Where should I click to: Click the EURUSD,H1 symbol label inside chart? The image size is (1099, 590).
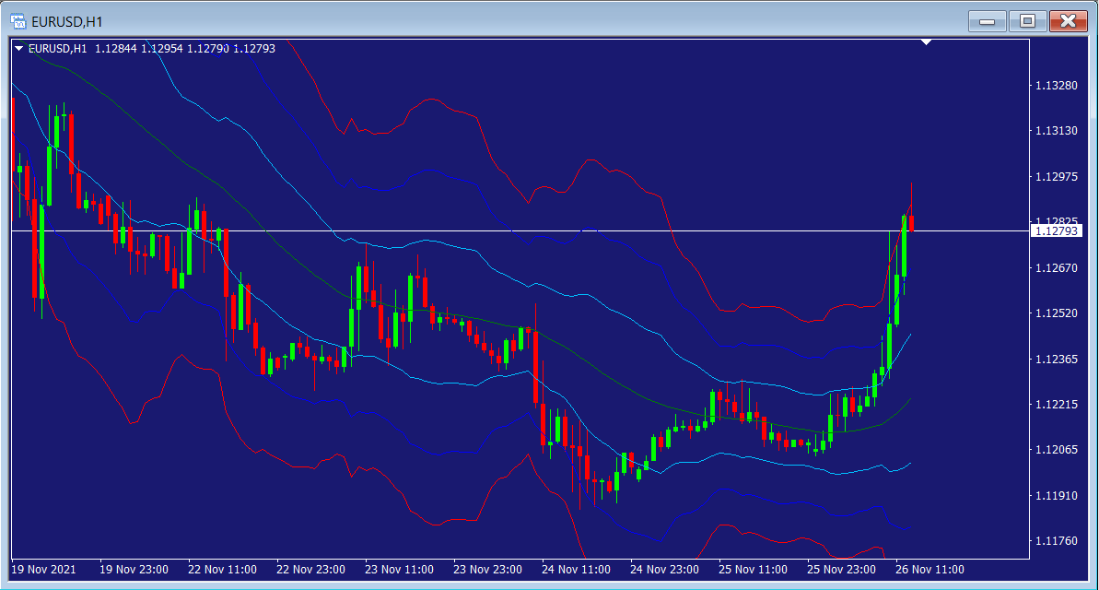[57, 49]
